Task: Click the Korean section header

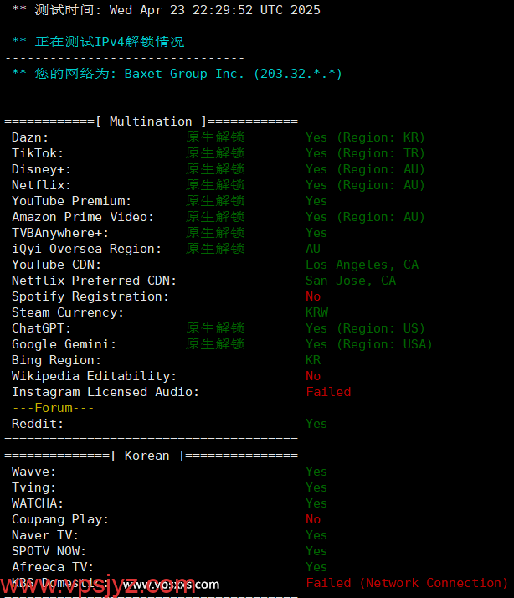Action: point(151,456)
